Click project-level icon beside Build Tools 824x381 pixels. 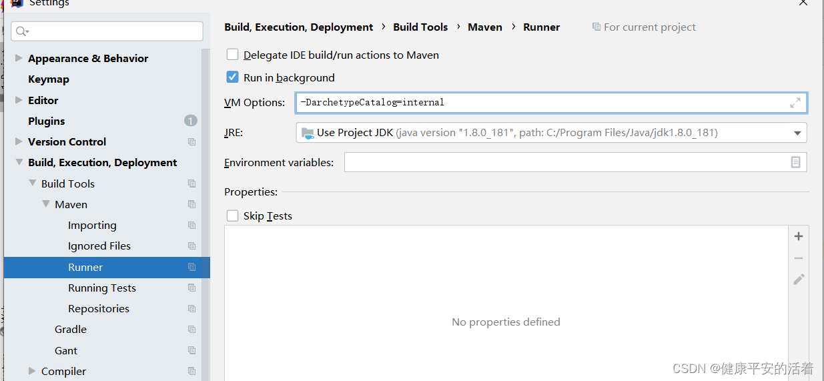click(192, 183)
